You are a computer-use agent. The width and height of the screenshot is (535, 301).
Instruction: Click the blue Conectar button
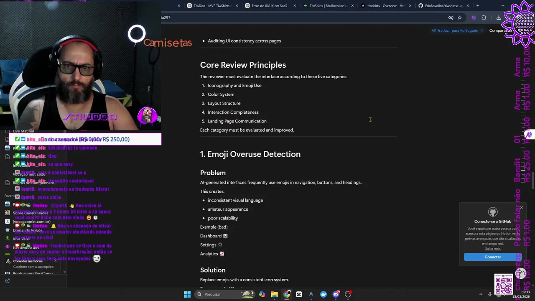493,257
